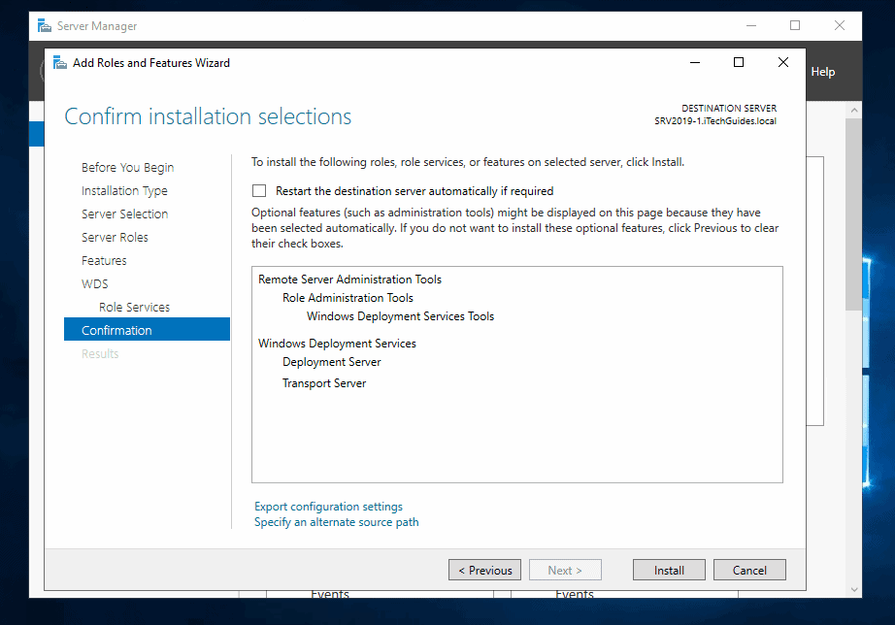Navigate to the Features step
895x625 pixels.
(104, 260)
